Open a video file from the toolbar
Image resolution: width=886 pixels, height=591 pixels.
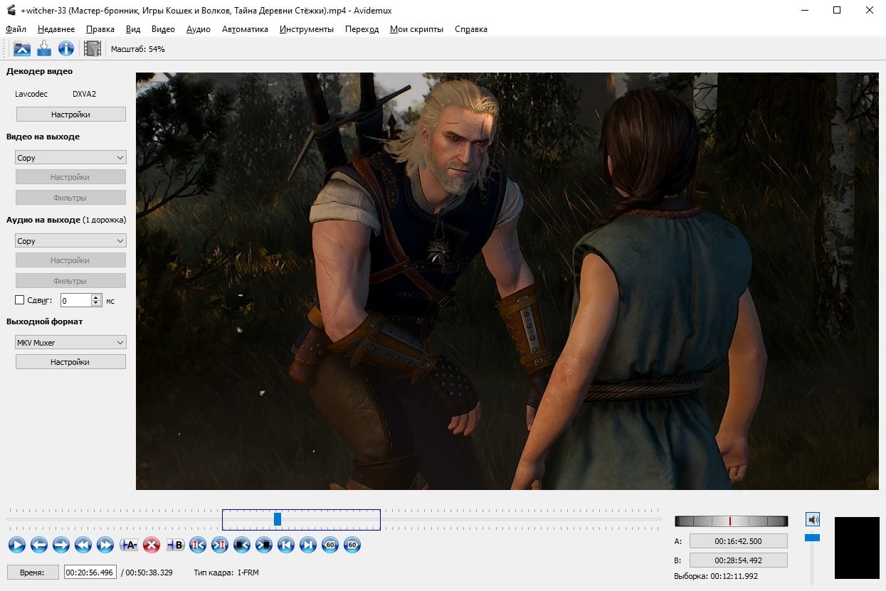(22, 48)
